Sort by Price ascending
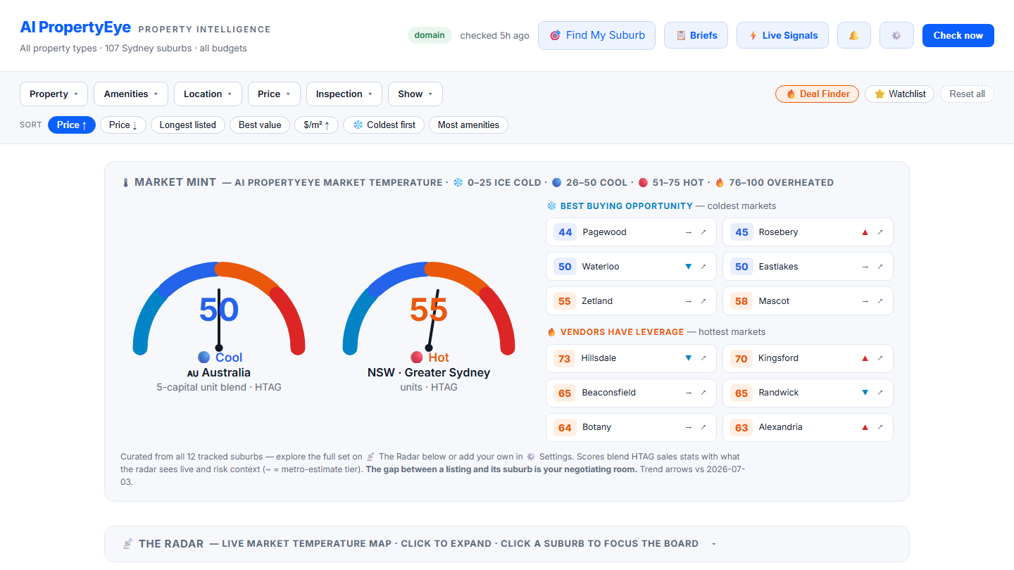 pos(72,125)
